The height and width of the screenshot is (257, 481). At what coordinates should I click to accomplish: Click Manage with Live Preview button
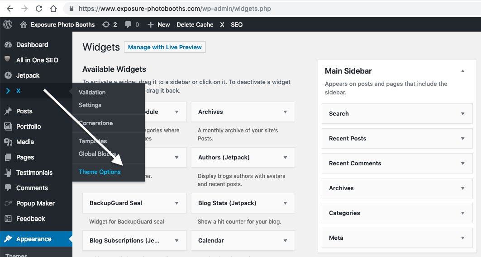tap(165, 47)
